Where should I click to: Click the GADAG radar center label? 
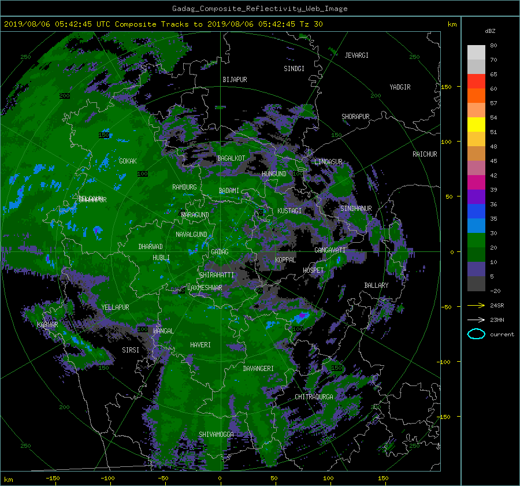click(x=220, y=252)
